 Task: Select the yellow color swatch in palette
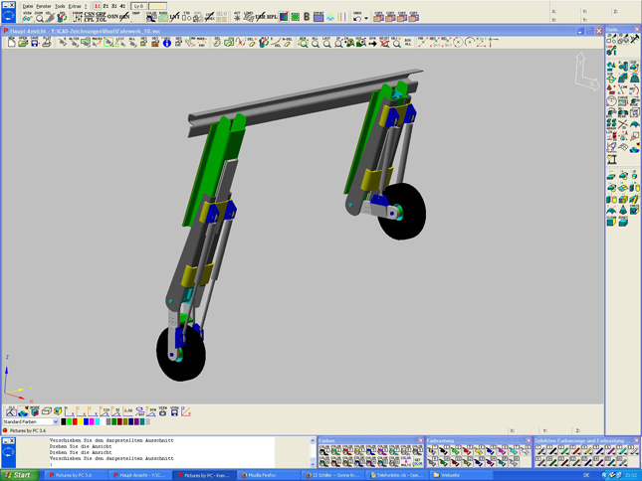pyautogui.click(x=81, y=422)
